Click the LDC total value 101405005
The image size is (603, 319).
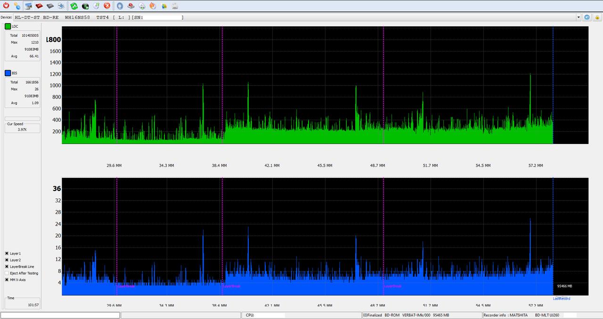click(30, 35)
